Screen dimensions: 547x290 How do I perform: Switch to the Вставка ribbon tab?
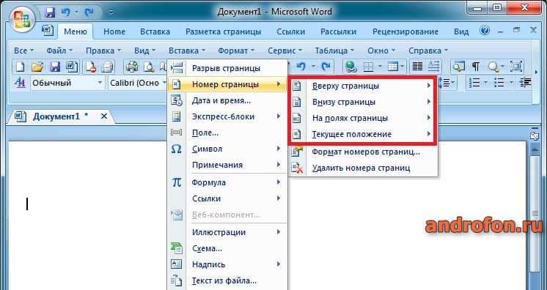155,31
